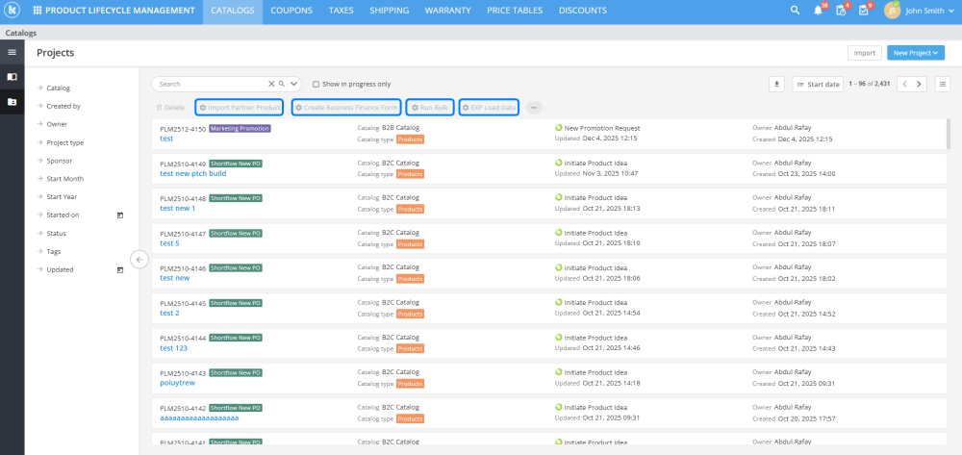Click the Run Bulk action
This screenshot has width=962, height=455.
pos(430,108)
